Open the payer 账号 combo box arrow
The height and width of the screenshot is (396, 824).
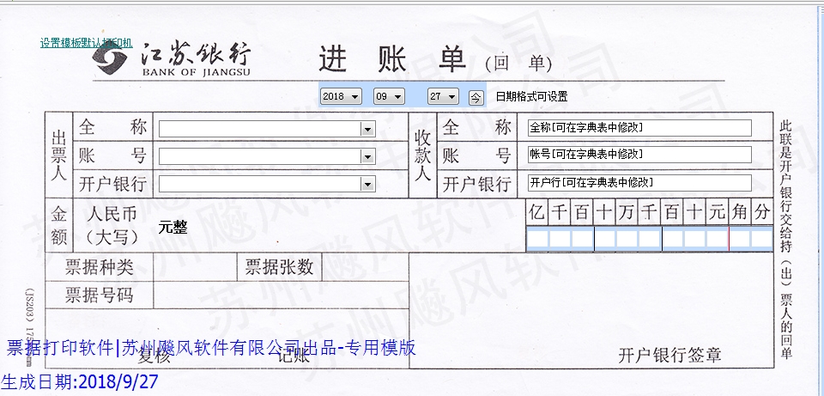(x=368, y=156)
